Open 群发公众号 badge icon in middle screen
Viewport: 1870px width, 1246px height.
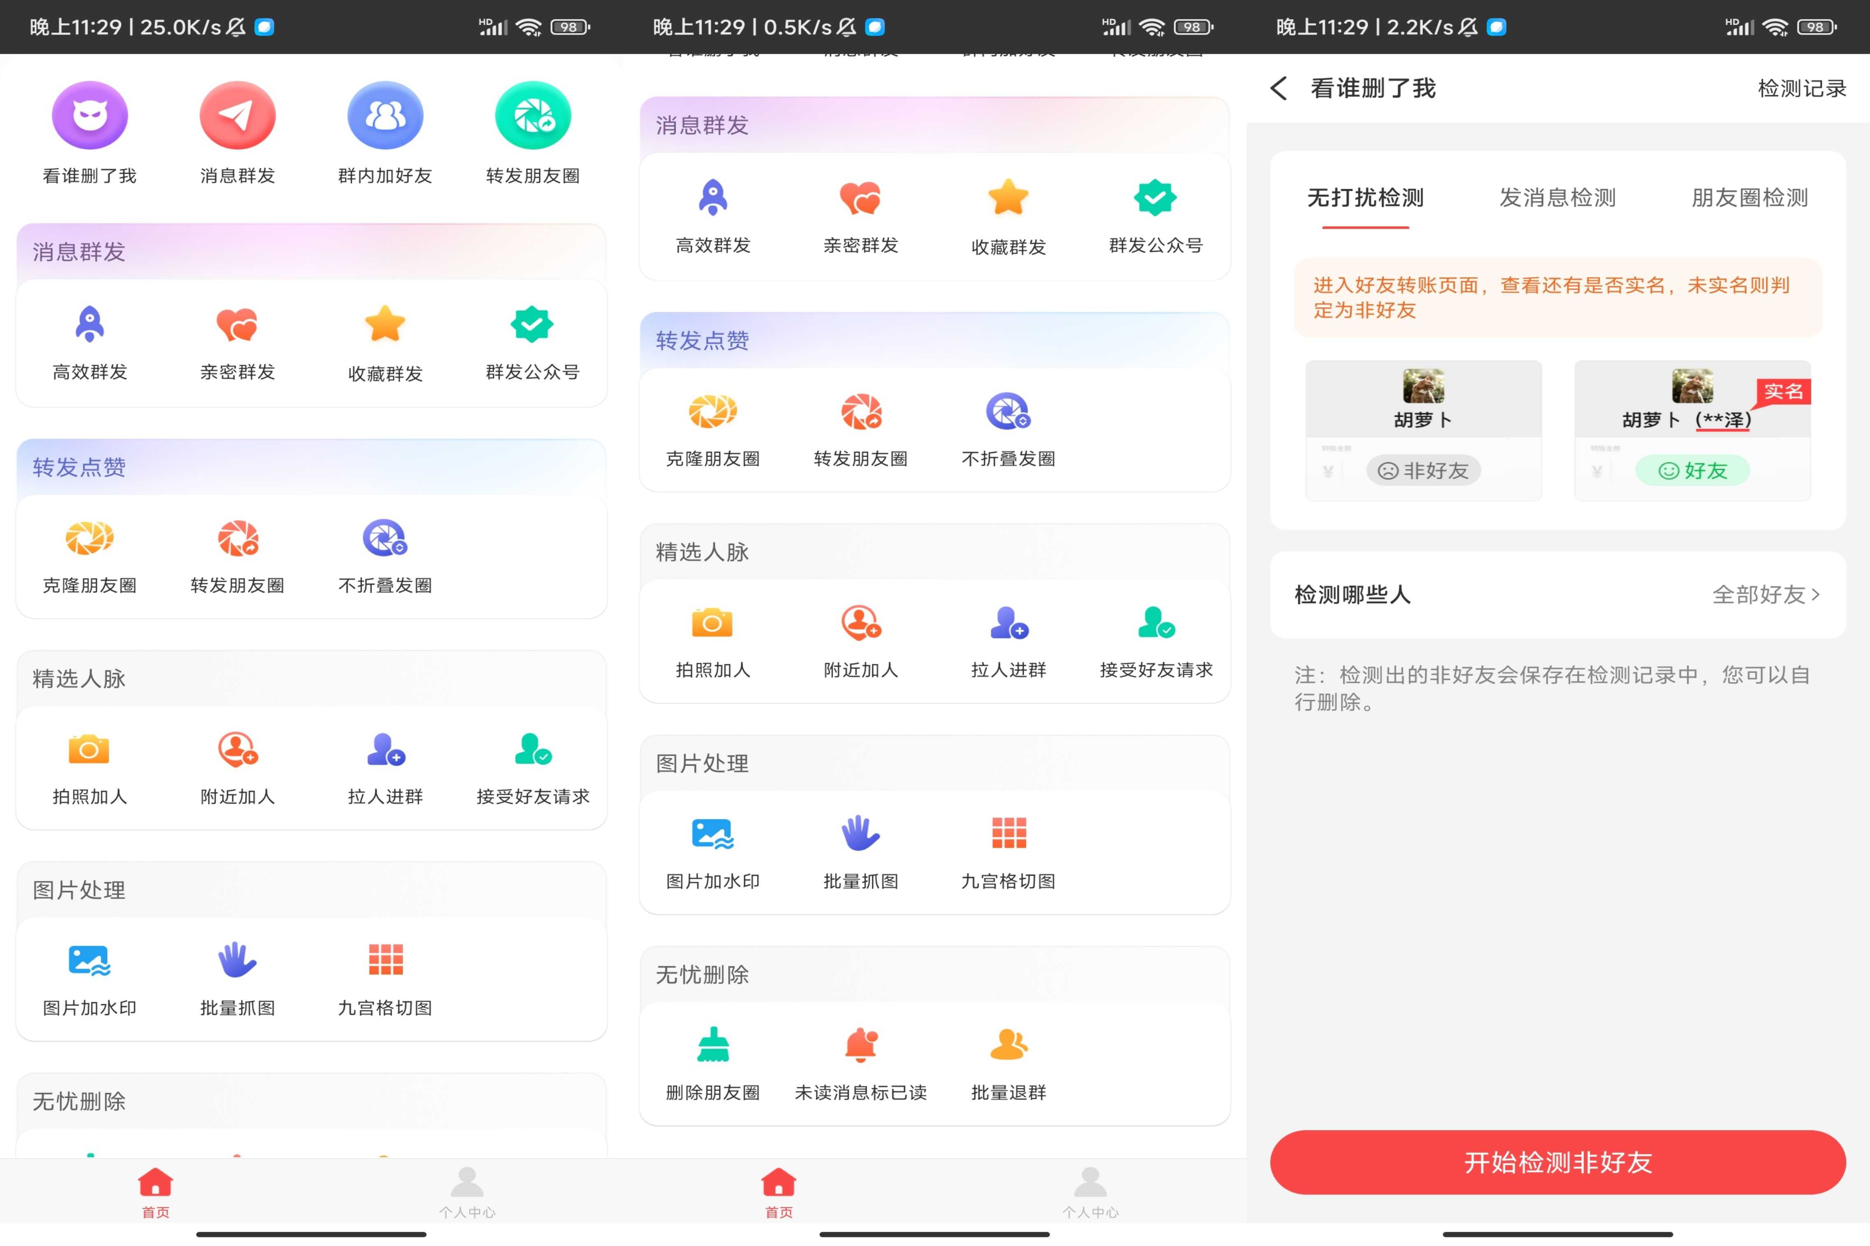[x=1155, y=198]
